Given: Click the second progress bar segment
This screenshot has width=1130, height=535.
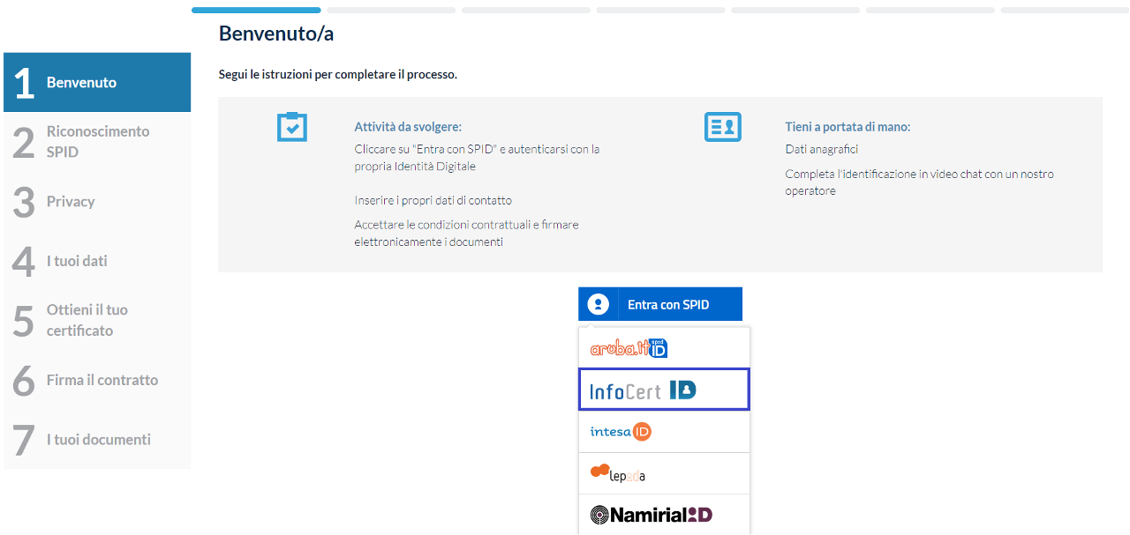Looking at the screenshot, I should pos(391,11).
